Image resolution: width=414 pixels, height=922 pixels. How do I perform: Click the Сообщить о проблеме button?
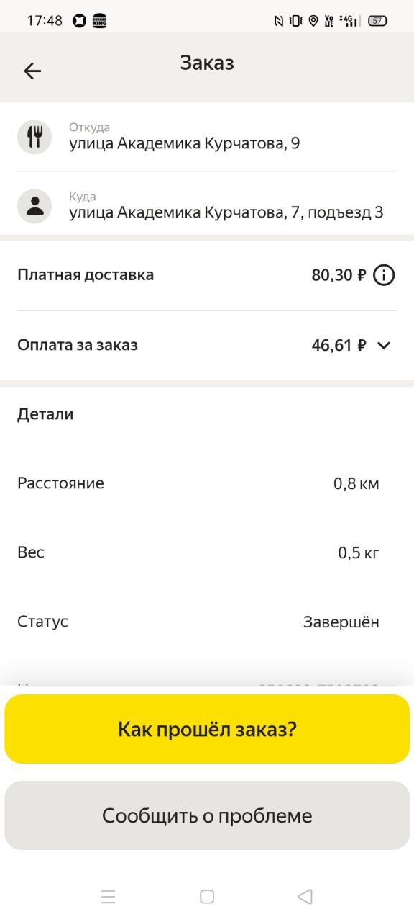tap(207, 815)
